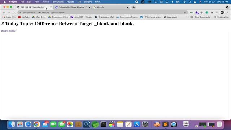Open Launchpad from the dock
Screen dimensions: 231x130
click(x=20, y=124)
